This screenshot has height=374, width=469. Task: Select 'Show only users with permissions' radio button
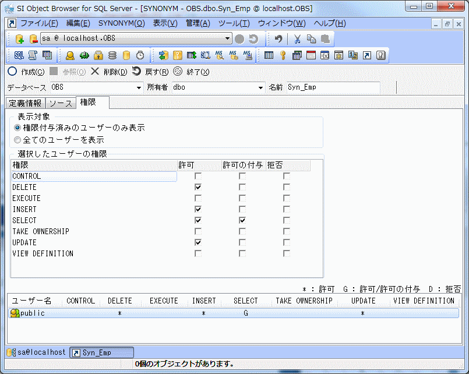pyautogui.click(x=17, y=128)
